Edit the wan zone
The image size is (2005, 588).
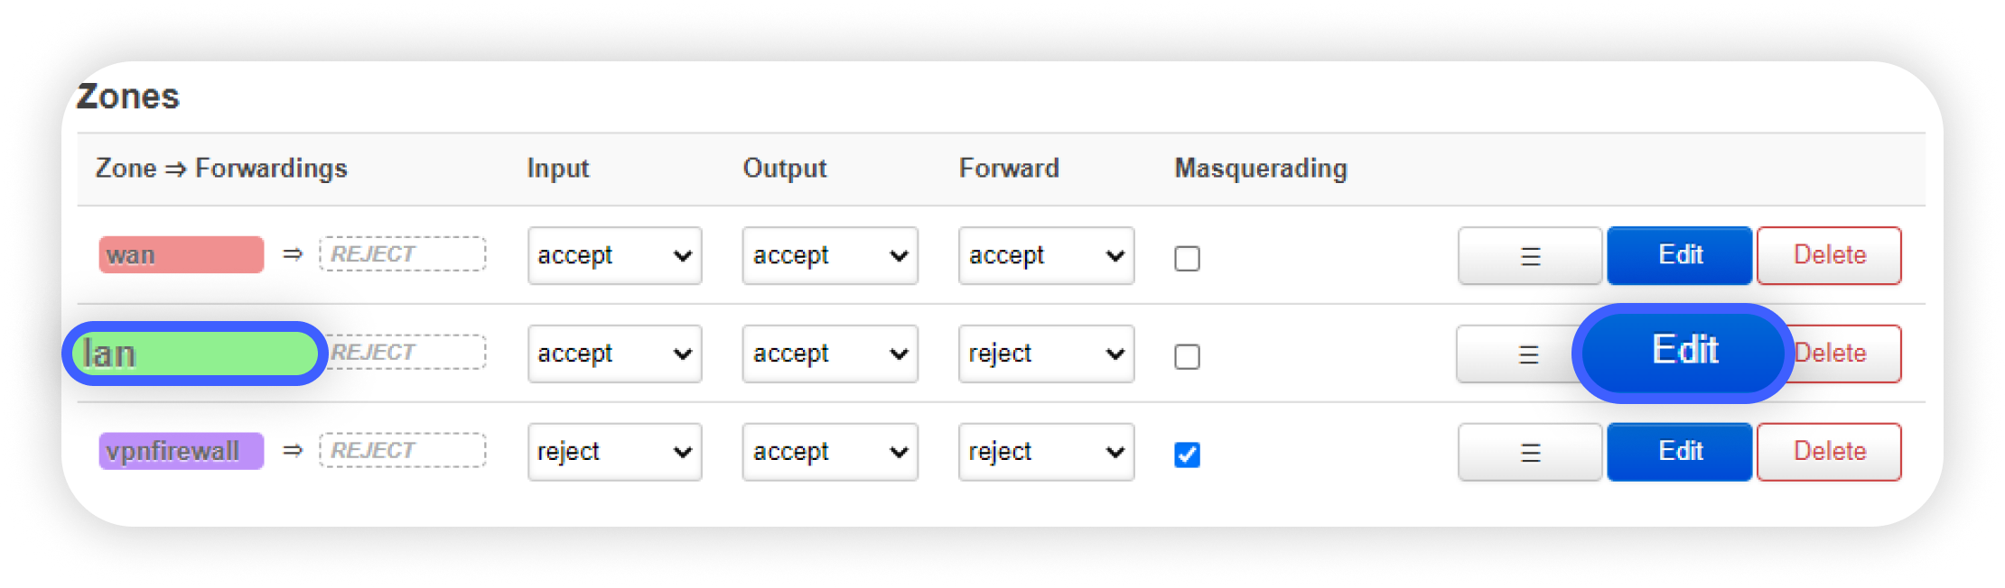[x=1679, y=255]
